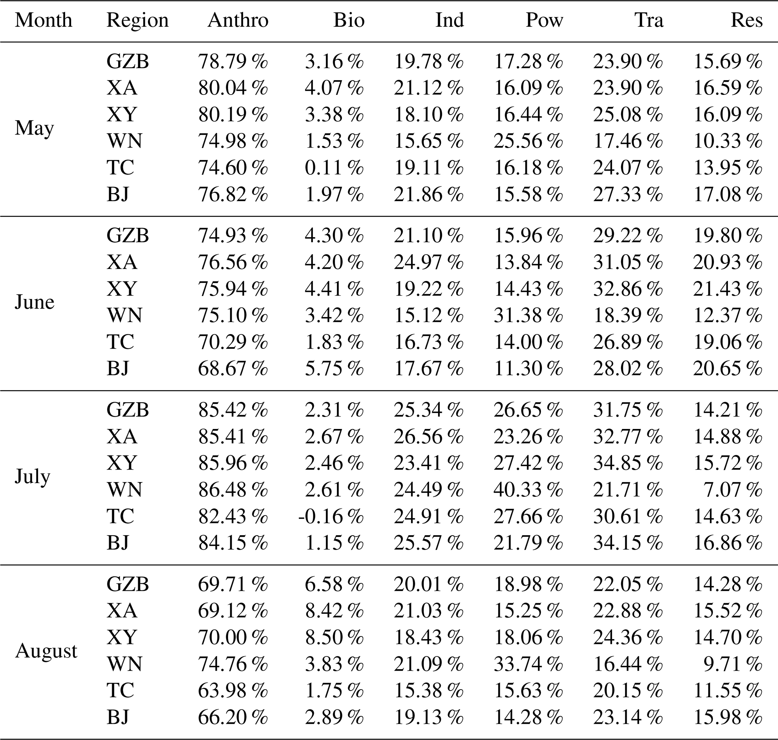The image size is (778, 740).
Task: Select the 8.50 % Bio cell
Action: pyautogui.click(x=333, y=638)
